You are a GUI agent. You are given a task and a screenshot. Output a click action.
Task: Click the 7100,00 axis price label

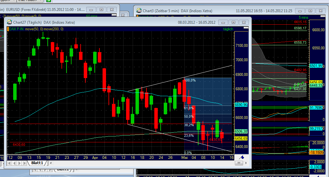[x=241, y=46]
